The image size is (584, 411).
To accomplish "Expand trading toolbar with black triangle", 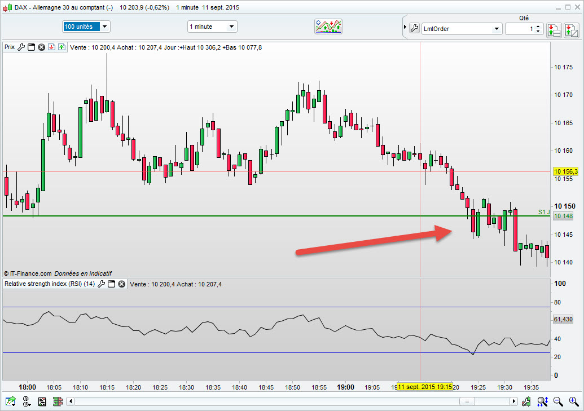I will click(x=405, y=27).
